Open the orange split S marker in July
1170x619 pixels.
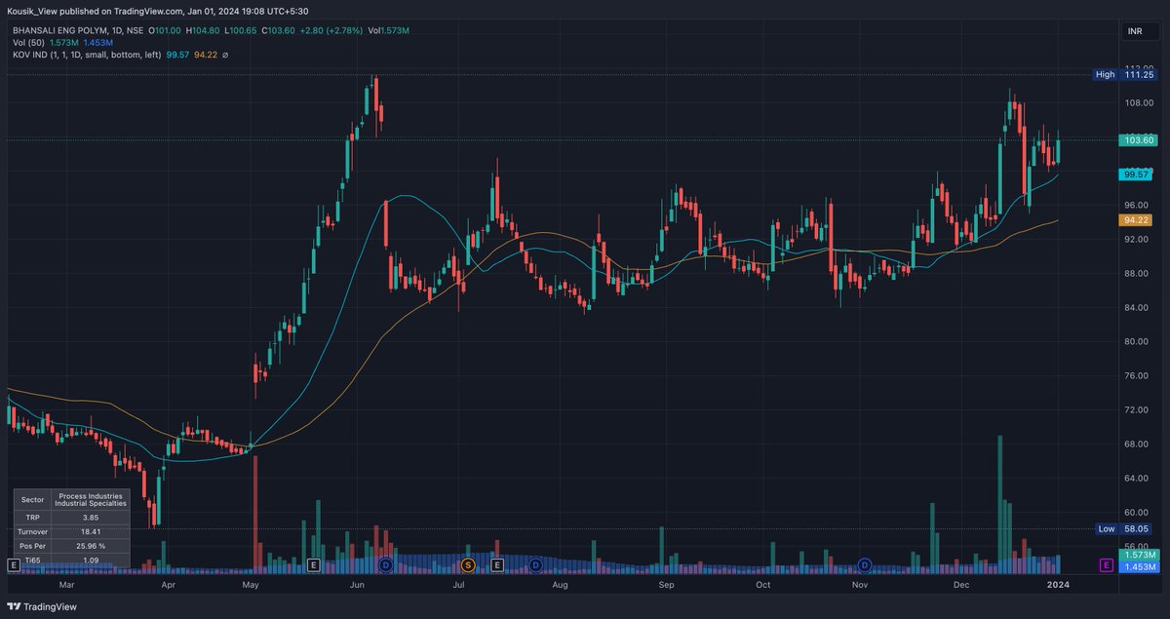[x=468, y=564]
